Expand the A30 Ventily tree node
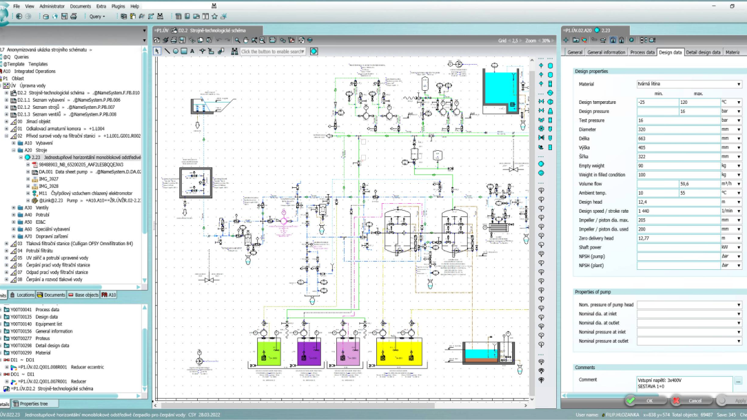The image size is (747, 420). pos(14,207)
